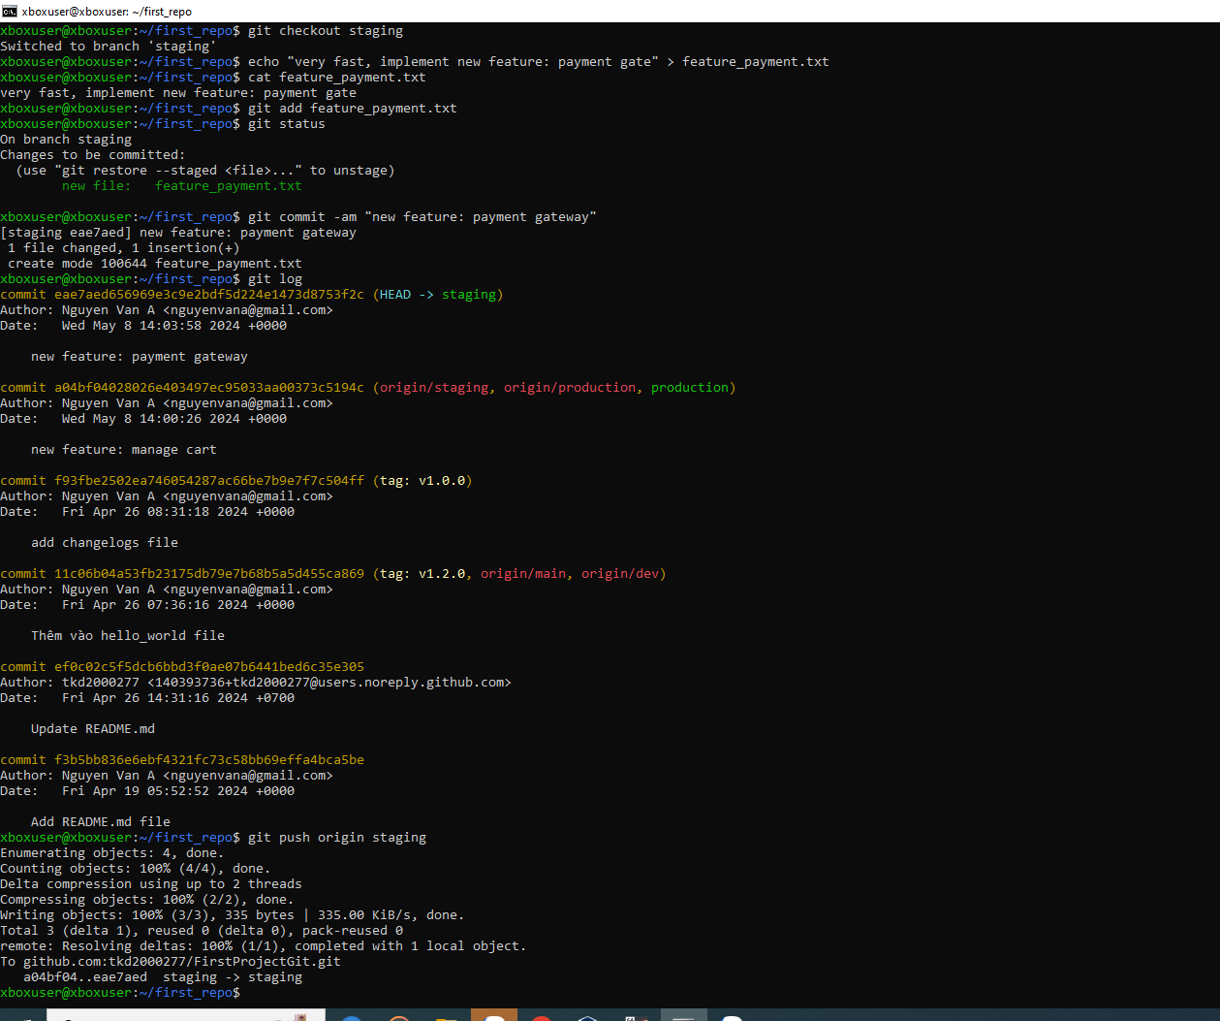The height and width of the screenshot is (1021, 1220).
Task: Click the github.com:tkd2000277/FirstProjectGit.git remote URL
Action: click(x=182, y=962)
